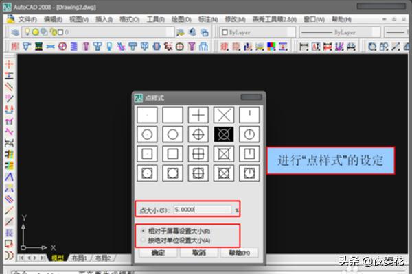This screenshot has width=412, height=274.
Task: Select the plus sign point style
Action: coord(198,115)
